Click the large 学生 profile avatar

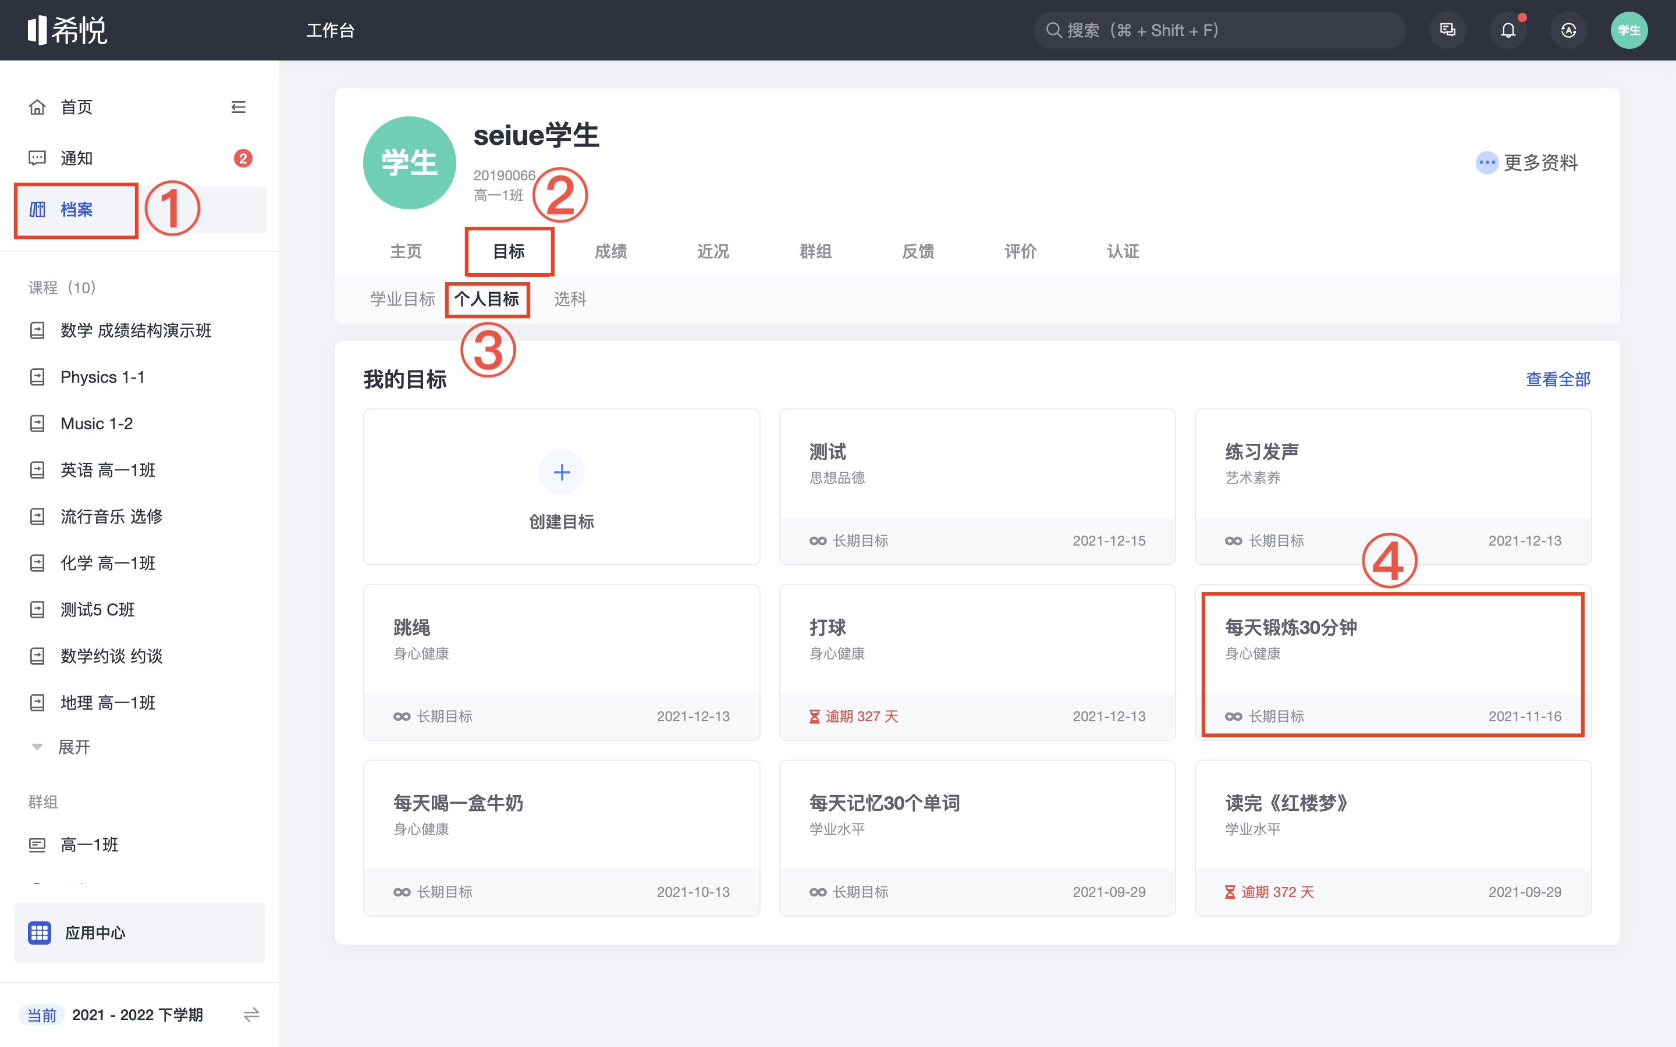[409, 163]
